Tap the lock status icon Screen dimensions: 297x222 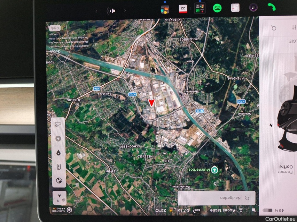[x=254, y=210]
